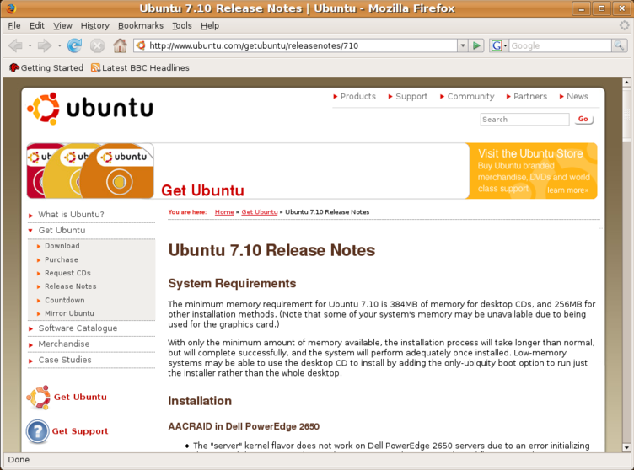
Task: Open the History menu
Action: click(95, 25)
